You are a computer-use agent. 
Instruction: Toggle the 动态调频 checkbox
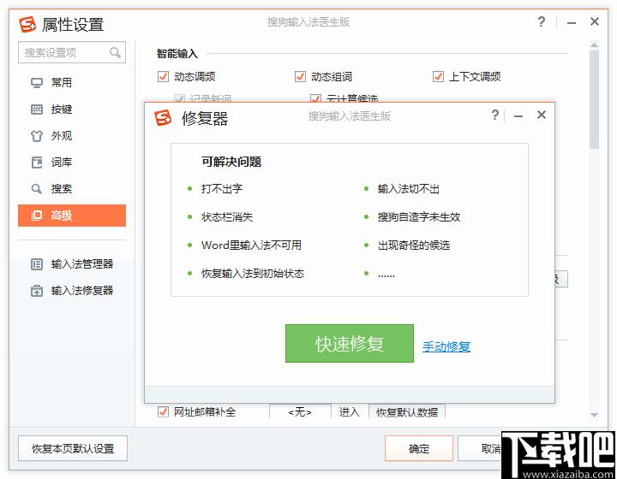pos(164,77)
